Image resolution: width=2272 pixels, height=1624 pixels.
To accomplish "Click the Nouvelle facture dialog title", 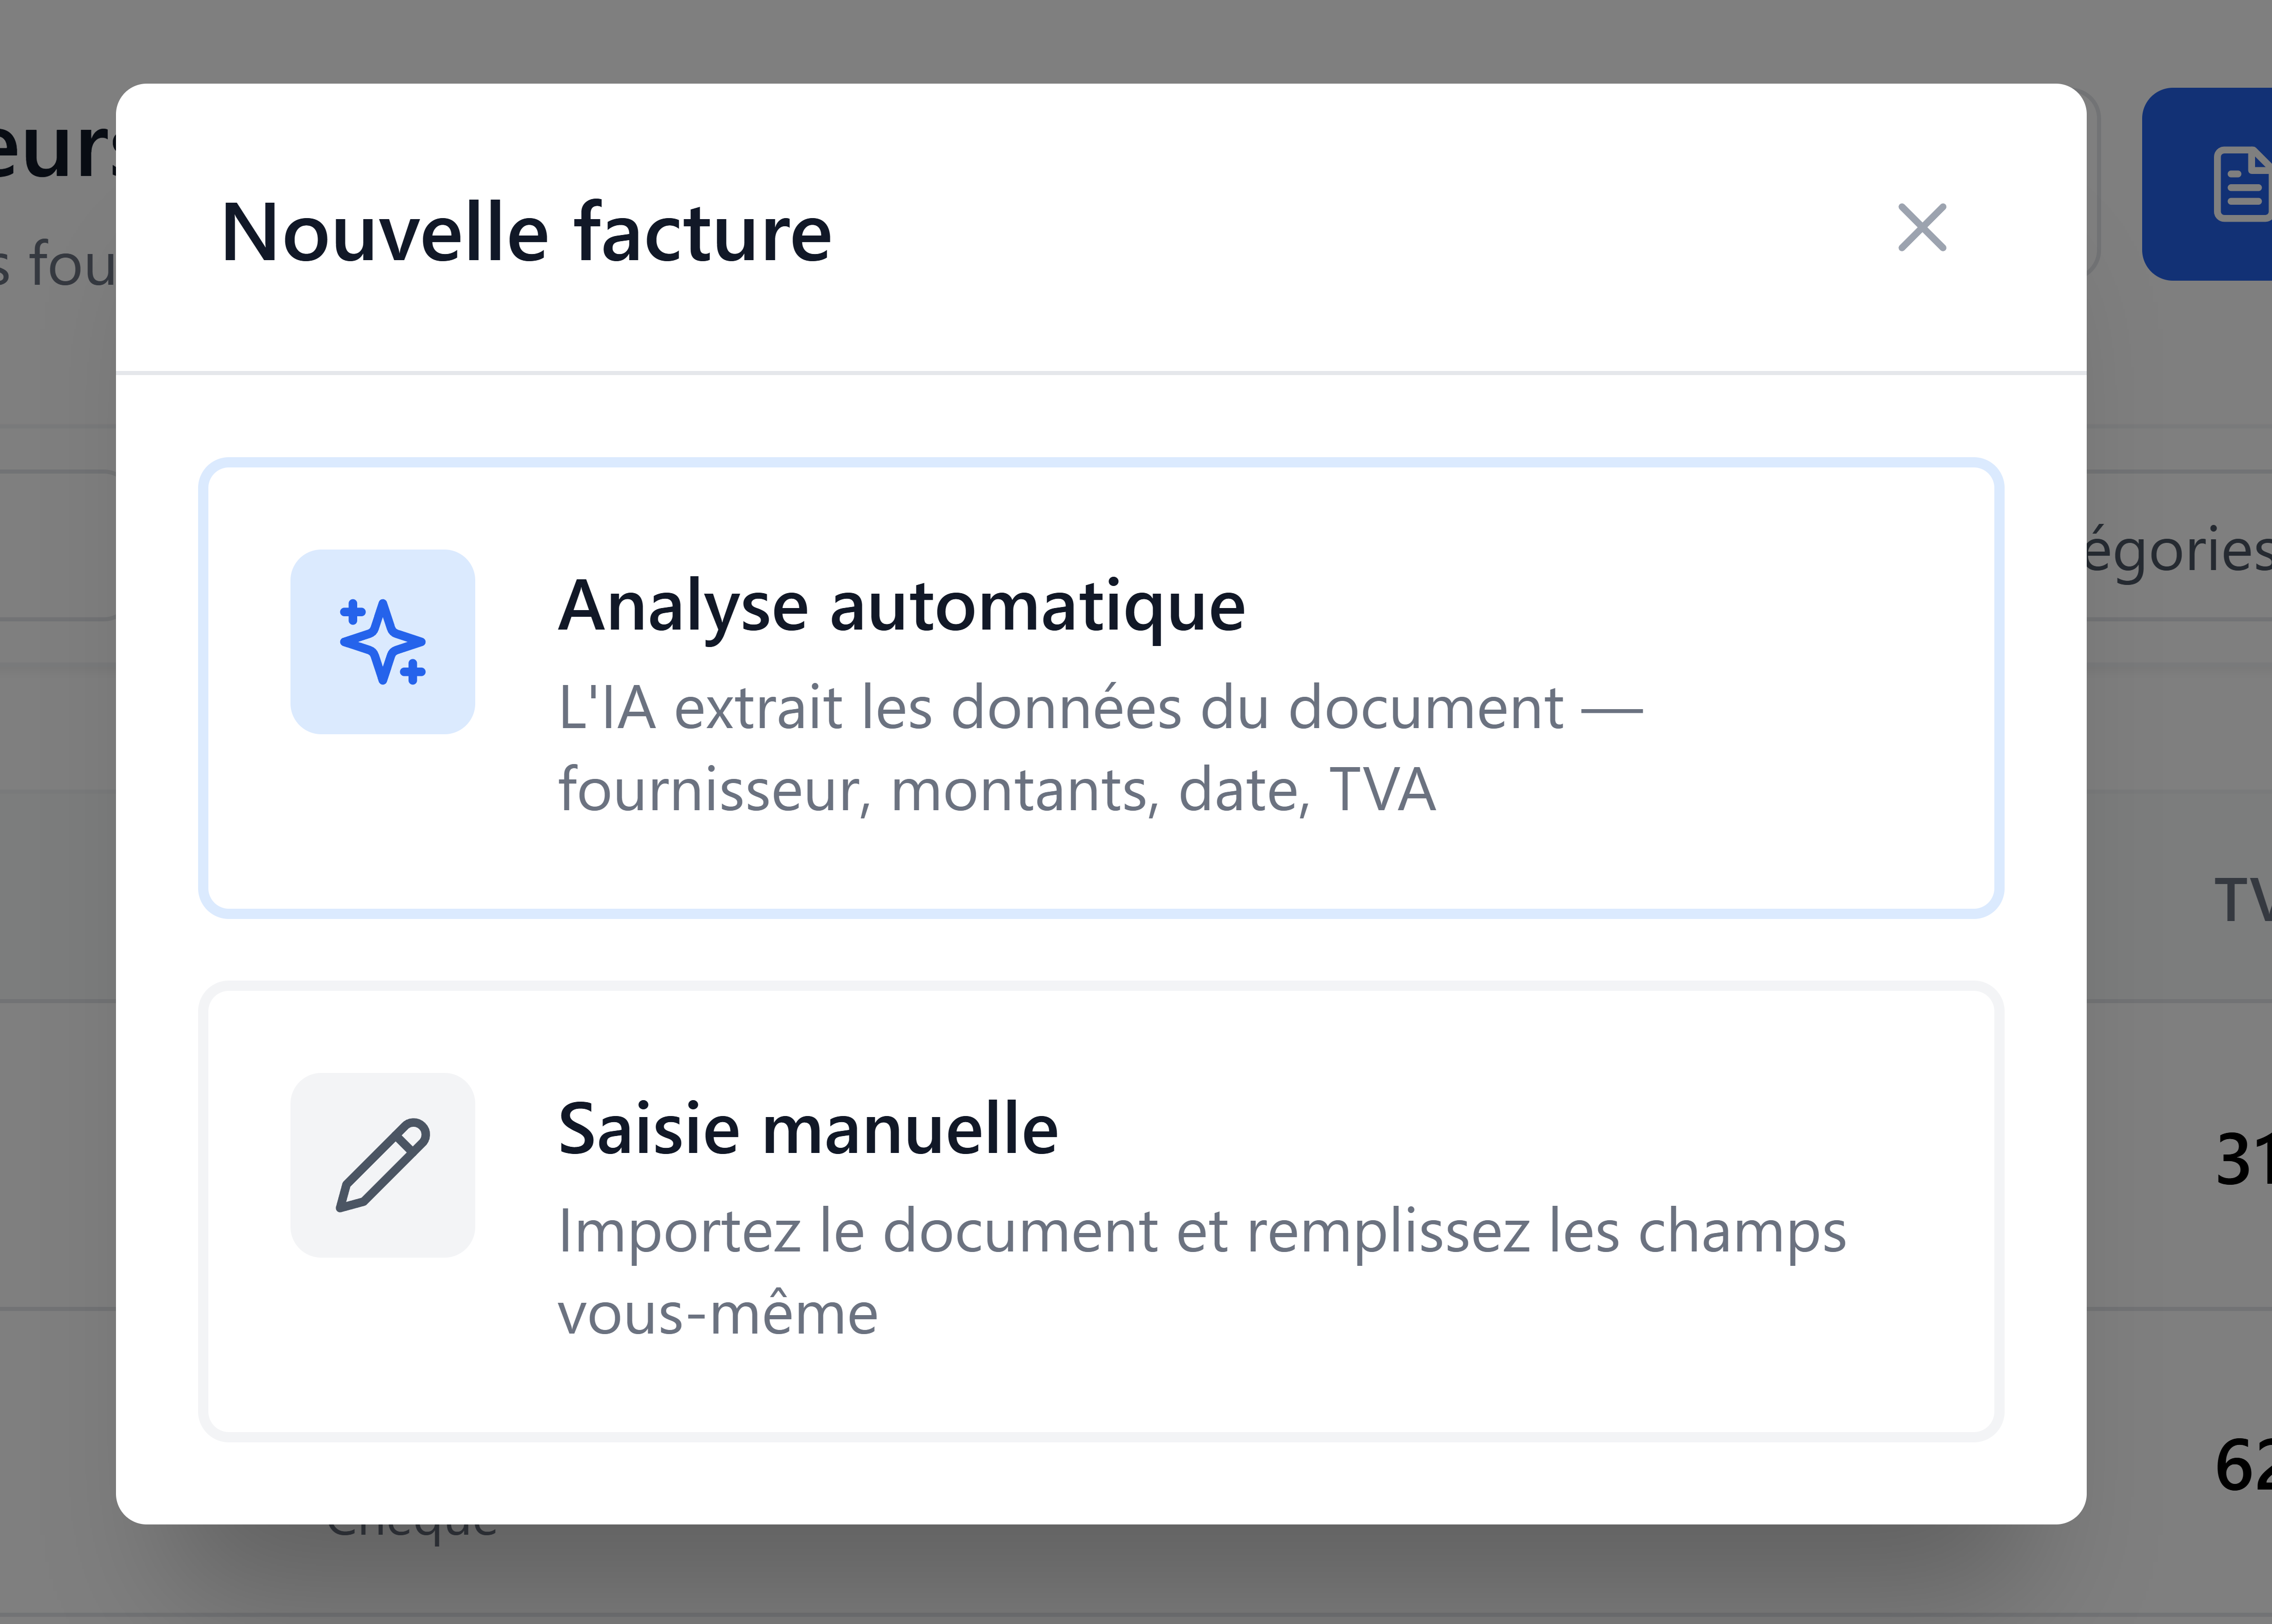I will pos(526,233).
